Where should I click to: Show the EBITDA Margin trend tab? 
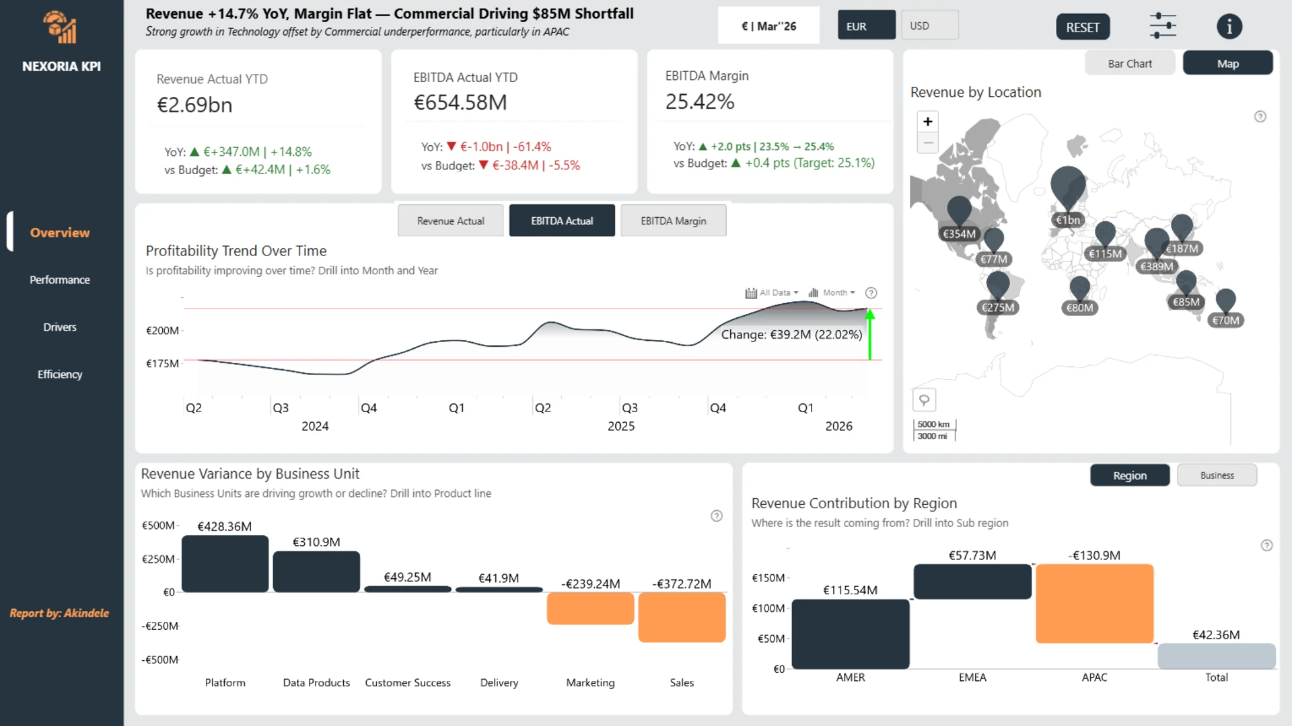[673, 220]
